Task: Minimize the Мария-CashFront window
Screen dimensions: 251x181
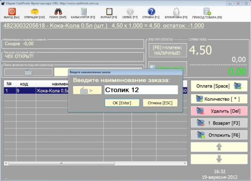Action: click(230, 3)
